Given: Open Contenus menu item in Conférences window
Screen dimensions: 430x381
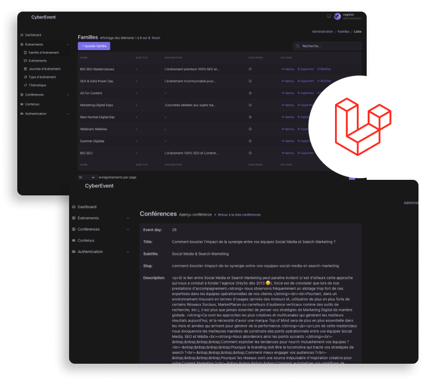Looking at the screenshot, I should (86, 240).
